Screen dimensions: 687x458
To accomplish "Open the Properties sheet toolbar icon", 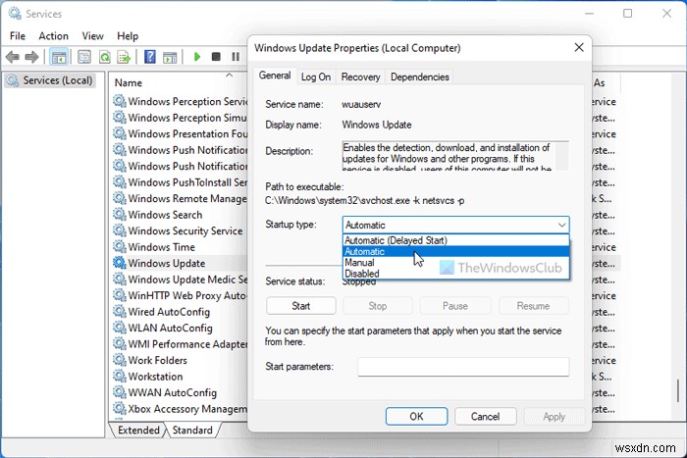I will point(84,57).
